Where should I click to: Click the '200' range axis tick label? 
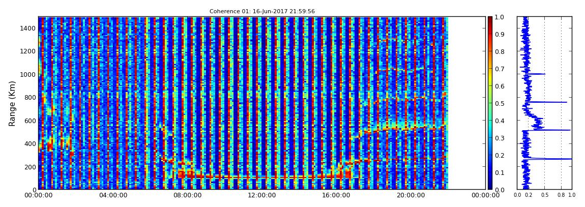[x=29, y=167]
